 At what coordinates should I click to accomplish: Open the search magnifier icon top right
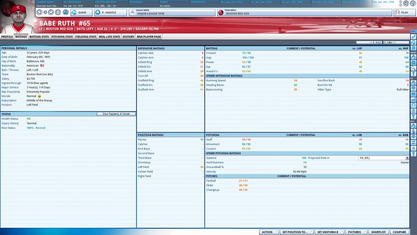tap(406, 3)
